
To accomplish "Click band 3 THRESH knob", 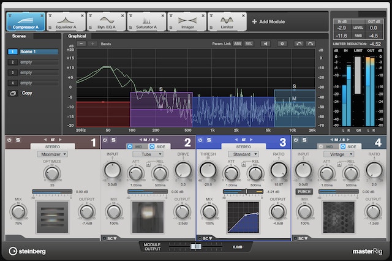I will (208, 170).
